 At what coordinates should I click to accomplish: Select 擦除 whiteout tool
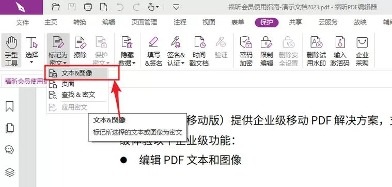pos(80,48)
